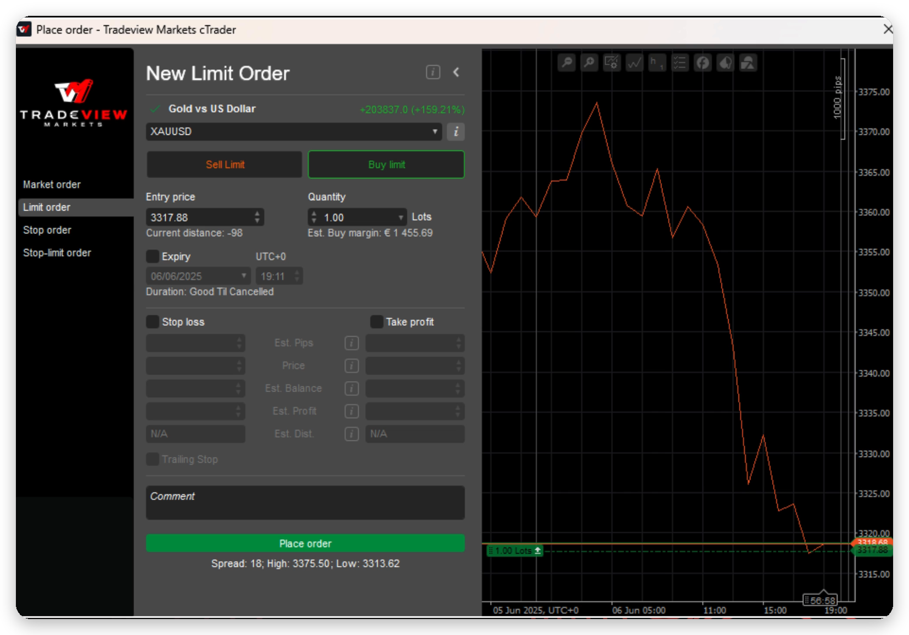Open symbol info next to XAUUSD
This screenshot has width=909, height=635.
[456, 132]
